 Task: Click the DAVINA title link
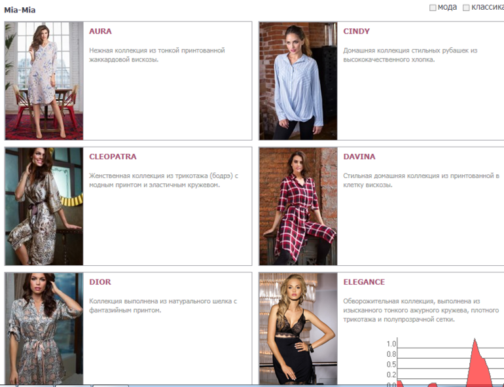pyautogui.click(x=359, y=157)
